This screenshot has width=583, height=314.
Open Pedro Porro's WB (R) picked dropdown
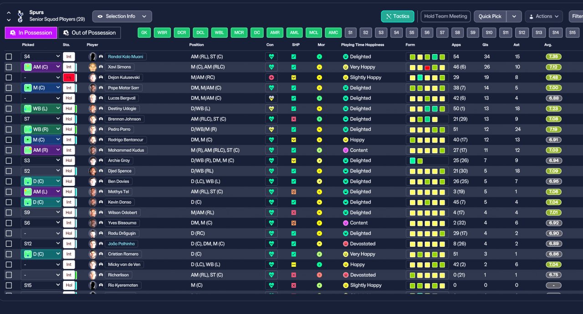pos(41,130)
